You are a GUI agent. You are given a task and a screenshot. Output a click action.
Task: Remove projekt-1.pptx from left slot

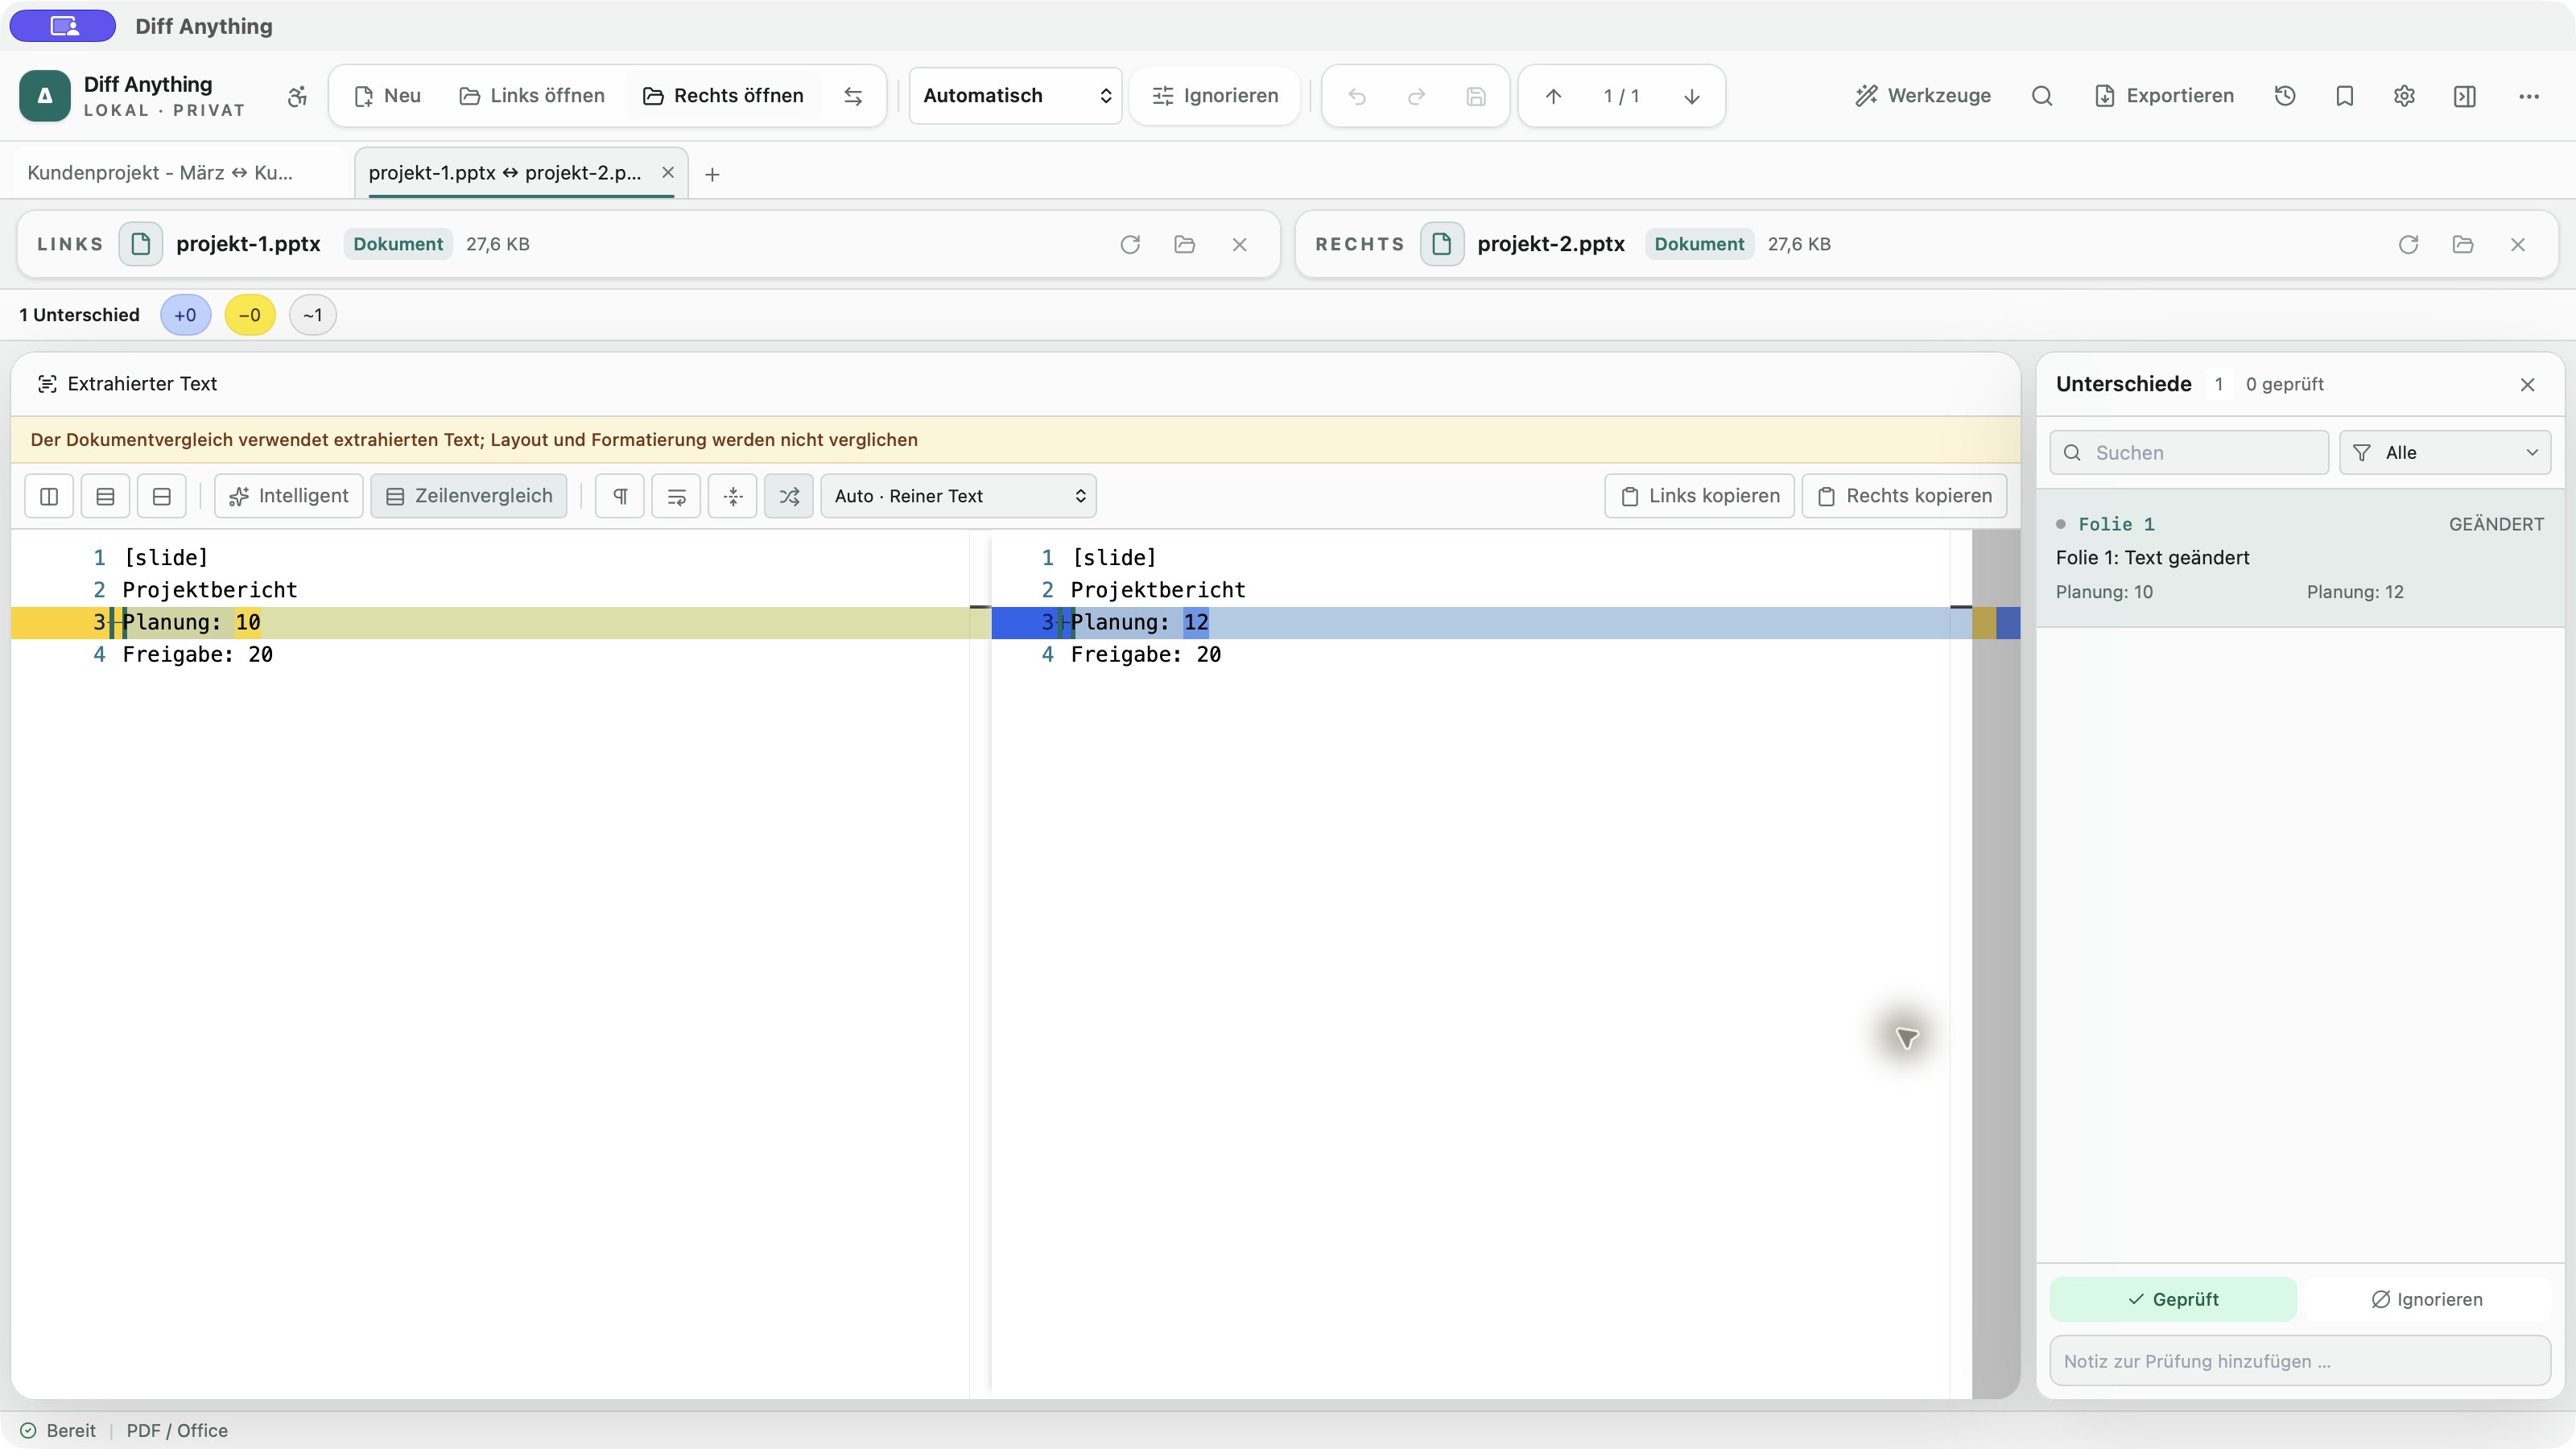1239,244
